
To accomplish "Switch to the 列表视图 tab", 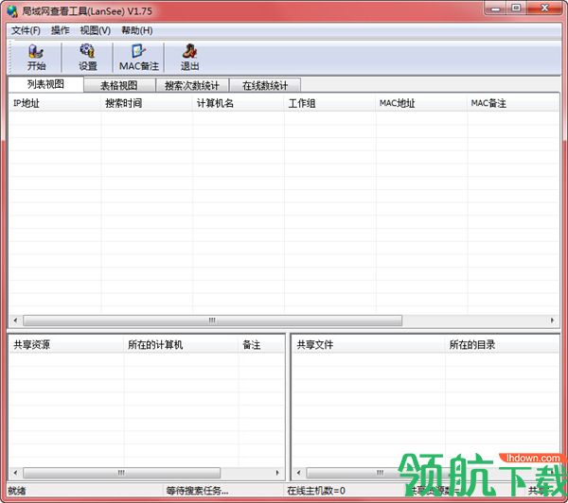I will (45, 84).
